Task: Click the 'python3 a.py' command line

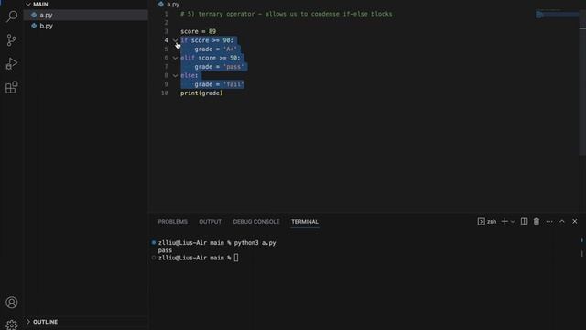Action: click(x=255, y=242)
